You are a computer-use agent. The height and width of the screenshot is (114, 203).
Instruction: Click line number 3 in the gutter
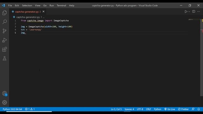[15, 27]
